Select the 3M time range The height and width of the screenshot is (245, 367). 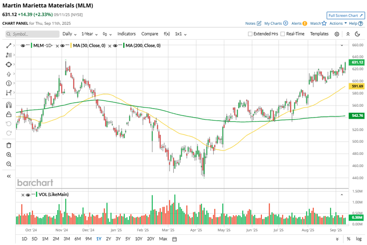point(67,239)
